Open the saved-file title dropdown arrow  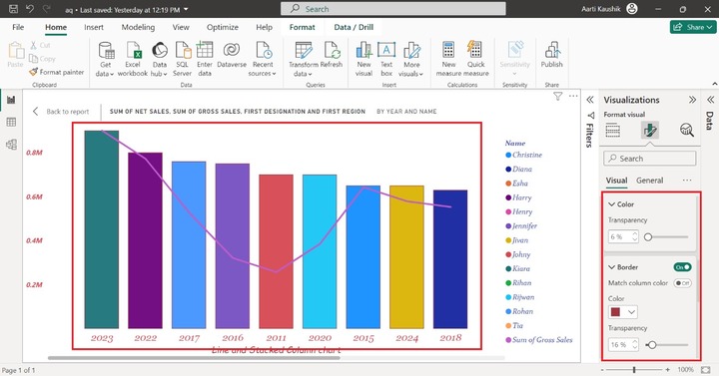(x=186, y=9)
